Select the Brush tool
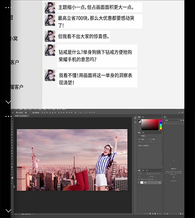Image resolution: width=195 pixels, height=218 pixels. [12, 137]
